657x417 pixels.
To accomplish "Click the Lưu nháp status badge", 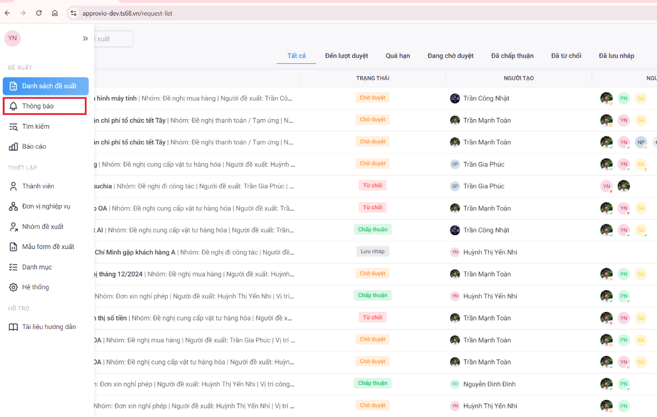I will tap(373, 251).
